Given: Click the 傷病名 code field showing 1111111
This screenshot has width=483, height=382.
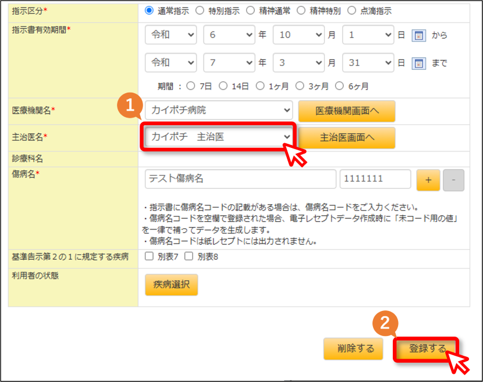Looking at the screenshot, I should 375,179.
